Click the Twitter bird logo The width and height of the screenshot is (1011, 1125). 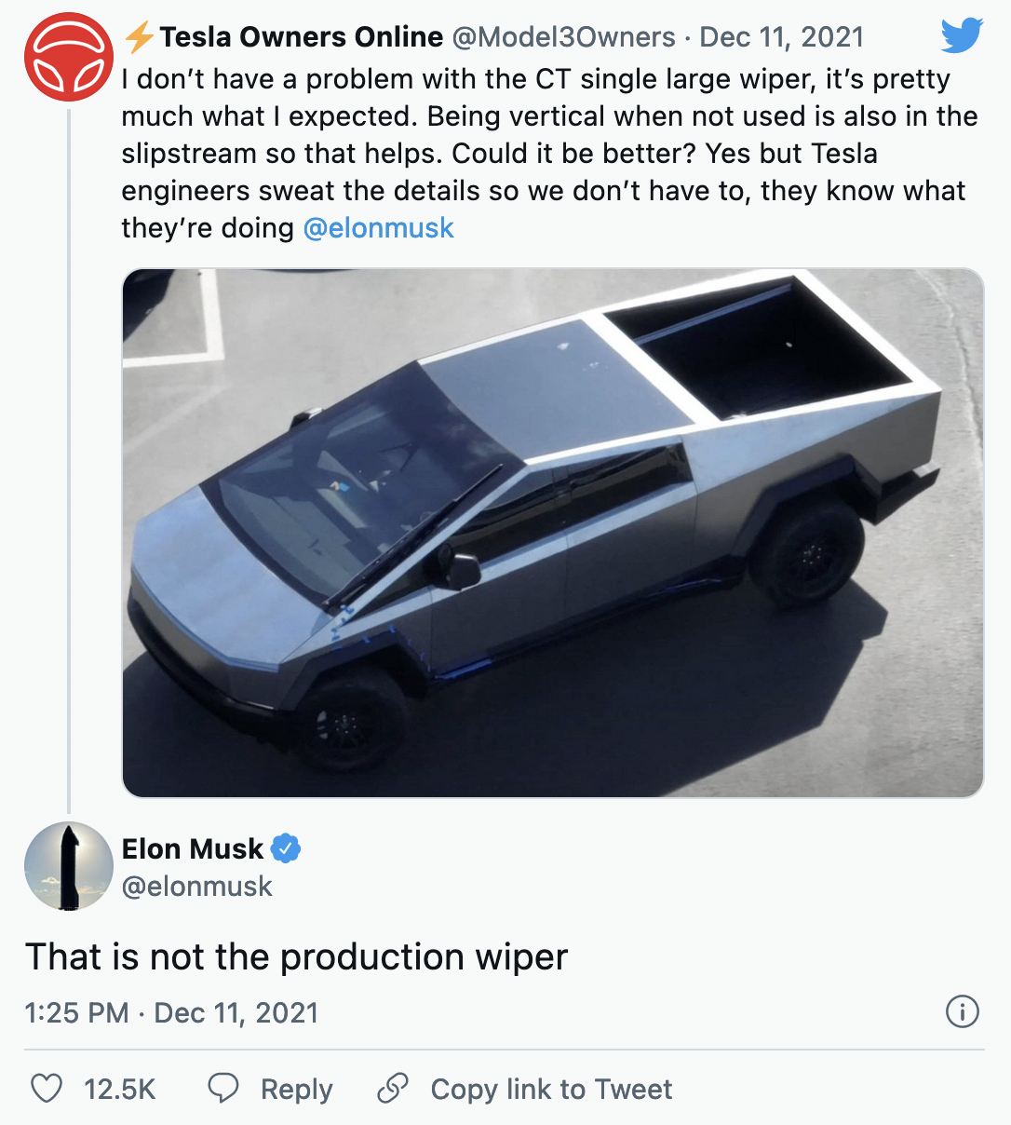pos(962,36)
